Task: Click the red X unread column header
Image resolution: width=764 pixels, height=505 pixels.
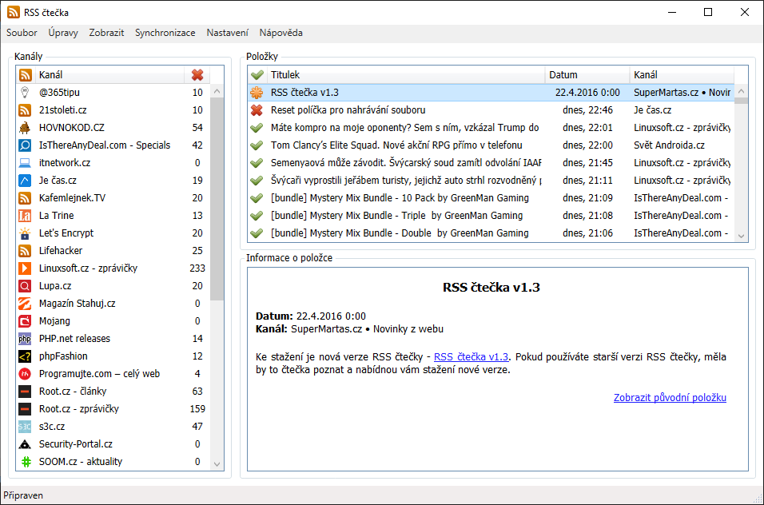Action: pyautogui.click(x=197, y=75)
